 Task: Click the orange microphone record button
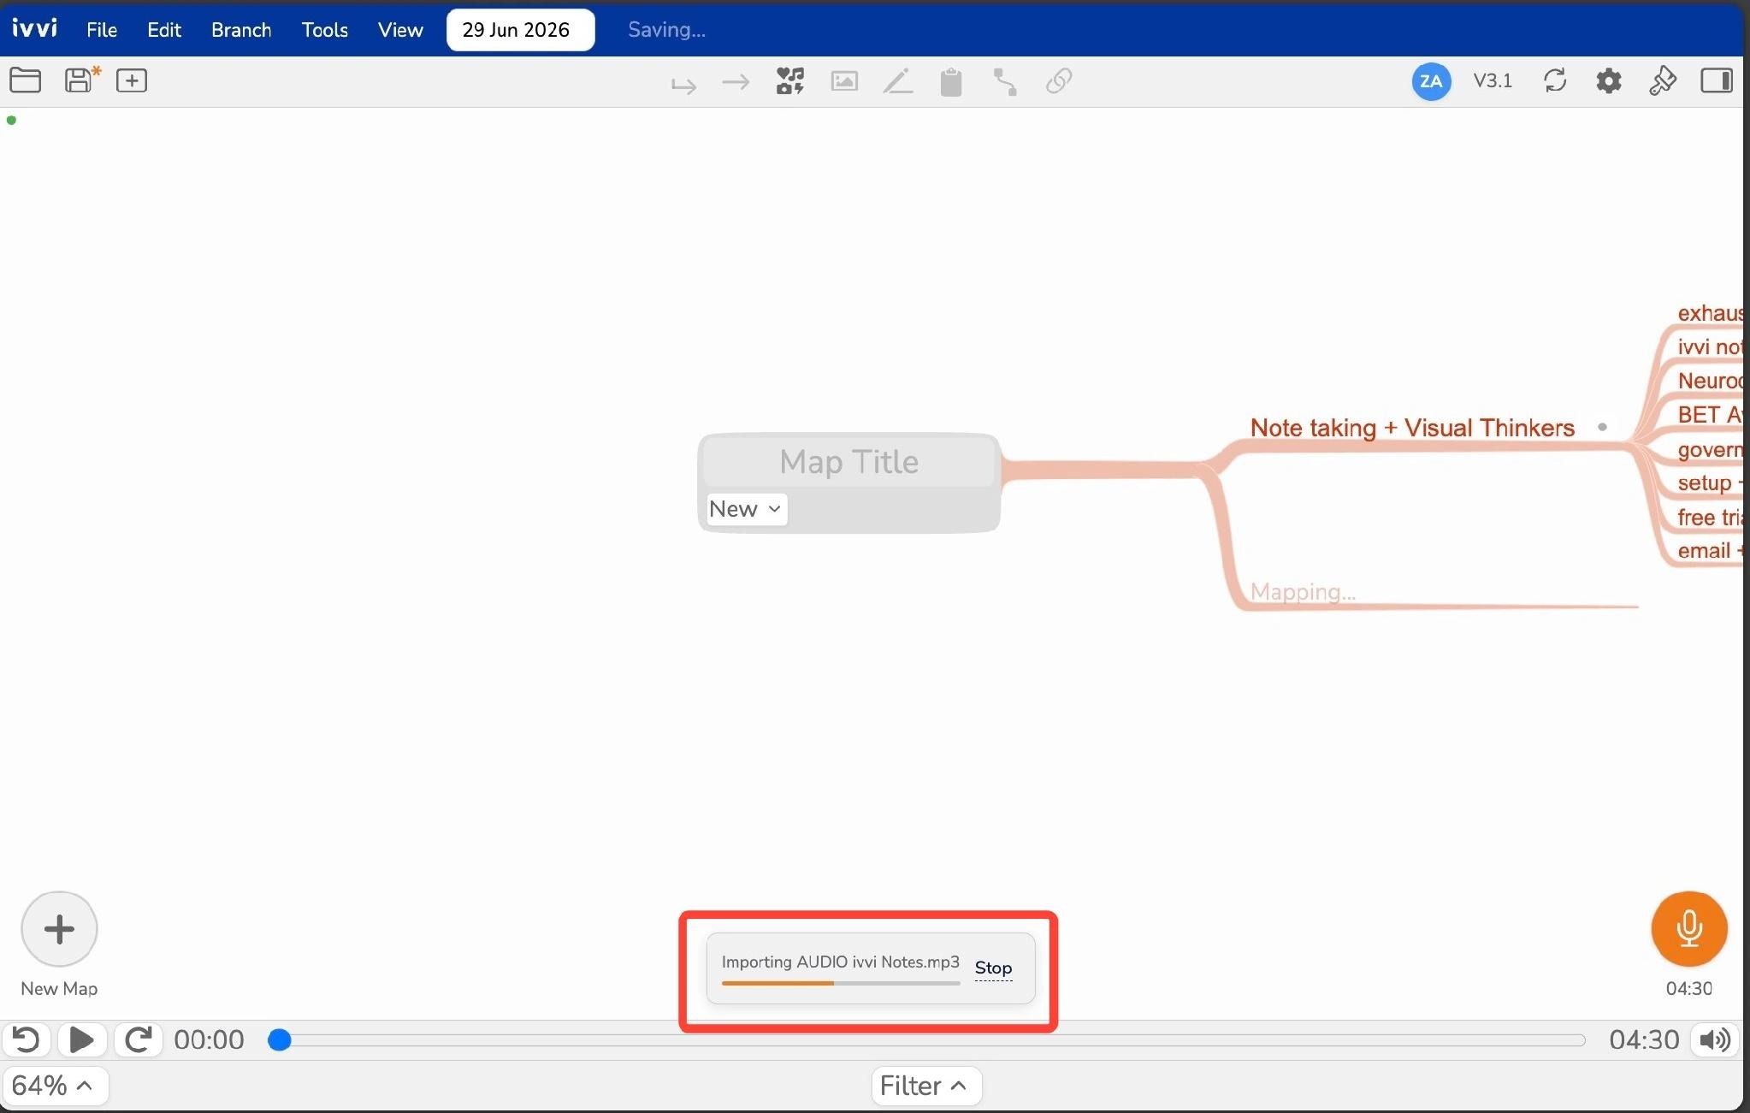coord(1689,928)
